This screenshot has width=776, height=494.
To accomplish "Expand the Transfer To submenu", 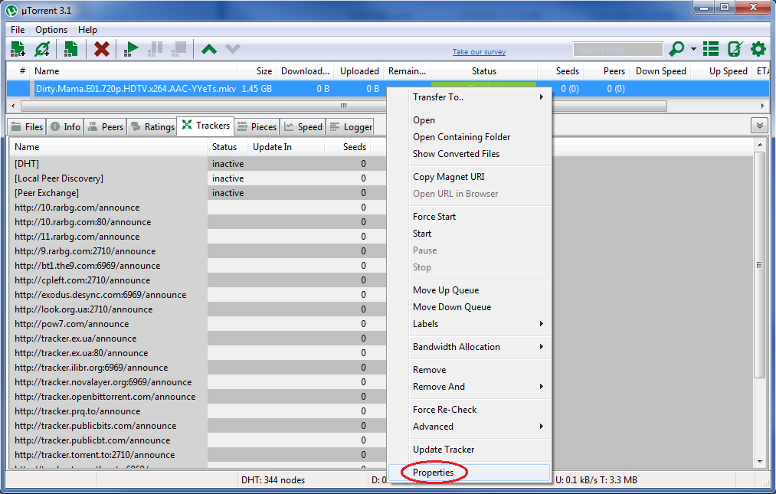I will click(x=479, y=97).
